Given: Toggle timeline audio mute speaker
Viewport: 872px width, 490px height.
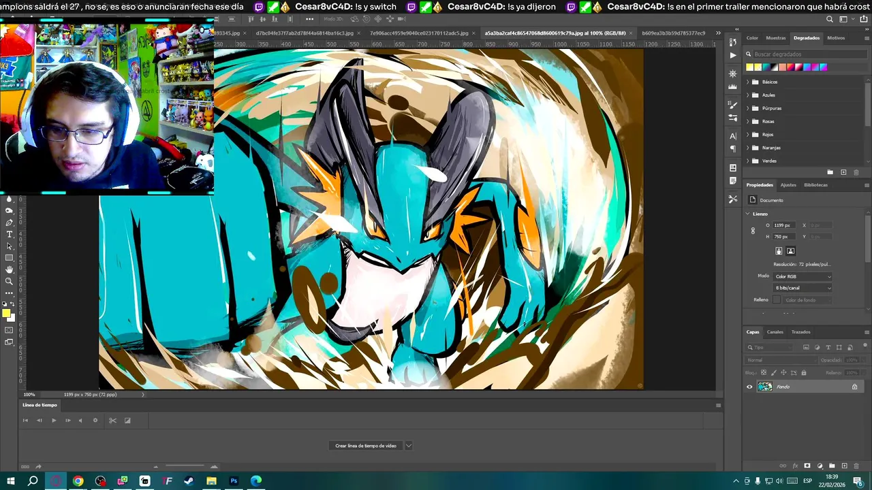Looking at the screenshot, I should [x=80, y=421].
